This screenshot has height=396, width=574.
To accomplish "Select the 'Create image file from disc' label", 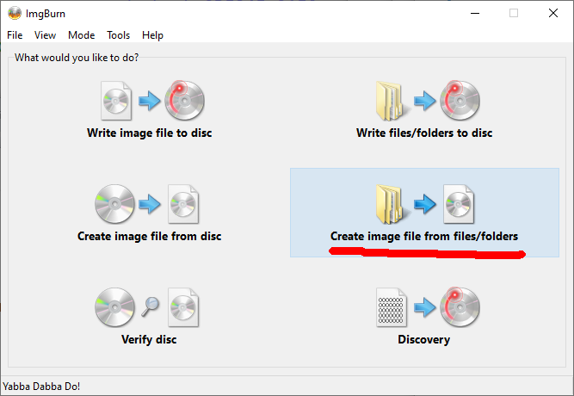I will 150,236.
